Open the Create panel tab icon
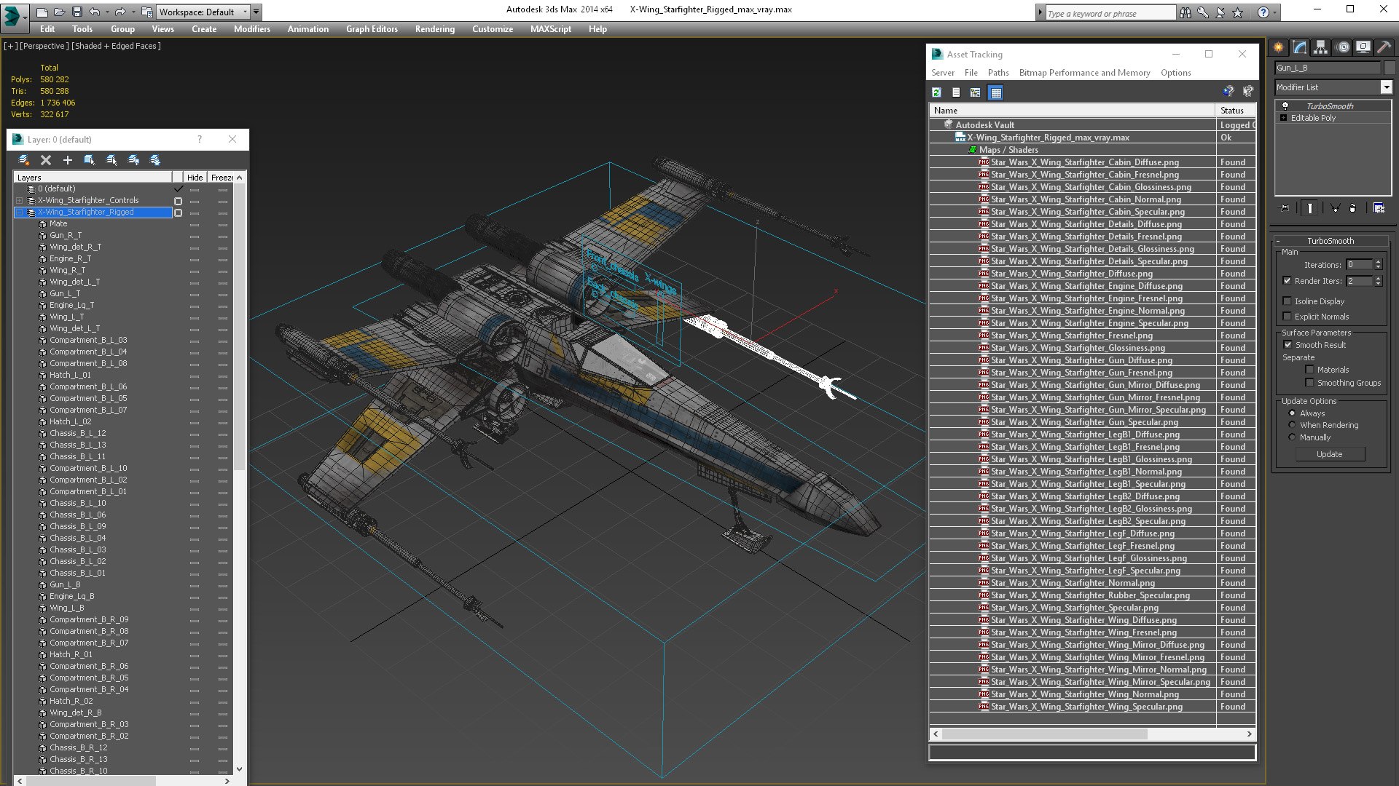Image resolution: width=1399 pixels, height=786 pixels. tap(1279, 47)
